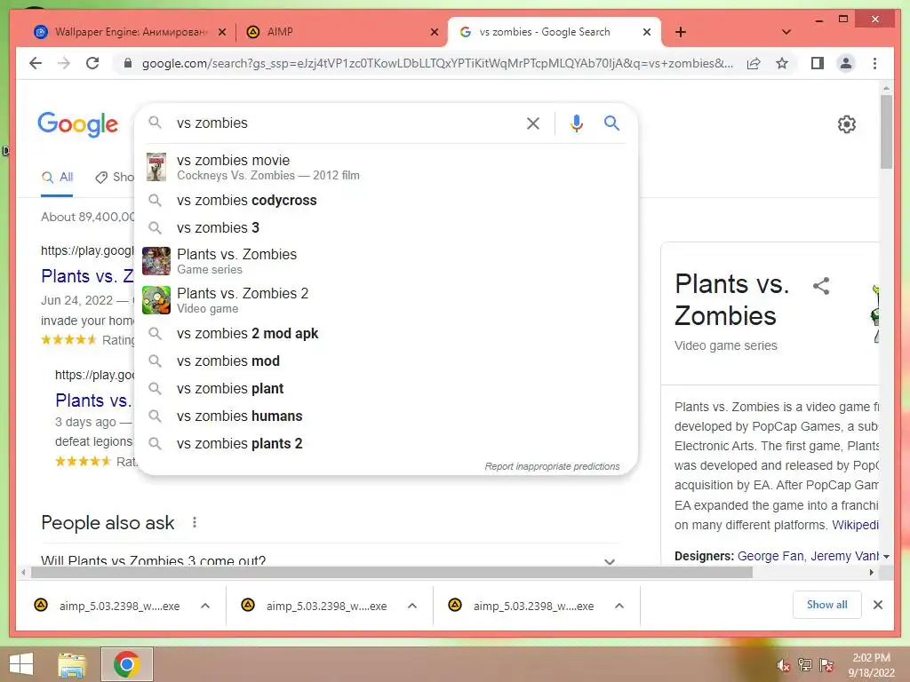Viewport: 910px width, 682px height.
Task: Click the muted volume tray icon
Action: (783, 665)
